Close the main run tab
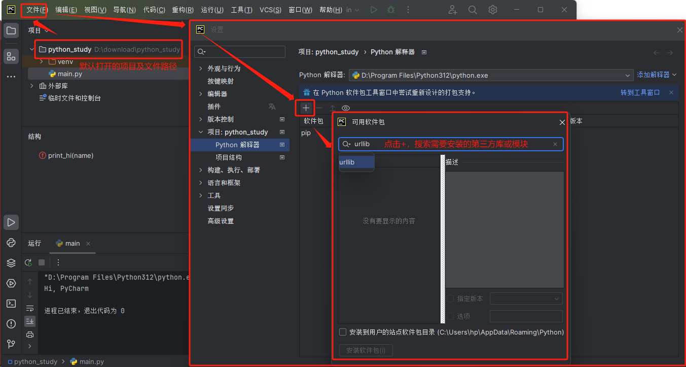 tap(88, 244)
